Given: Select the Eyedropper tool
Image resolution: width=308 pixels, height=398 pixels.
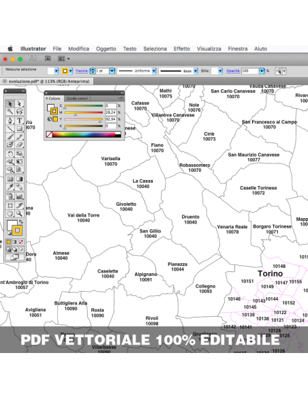Looking at the screenshot, I should (x=10, y=187).
